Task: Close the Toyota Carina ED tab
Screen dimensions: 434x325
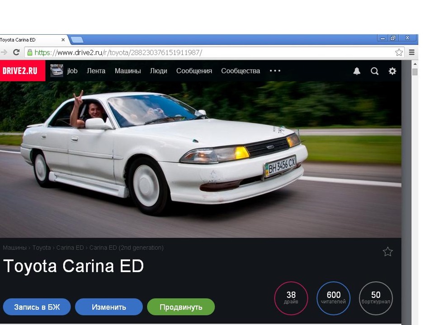Action: tap(63, 40)
